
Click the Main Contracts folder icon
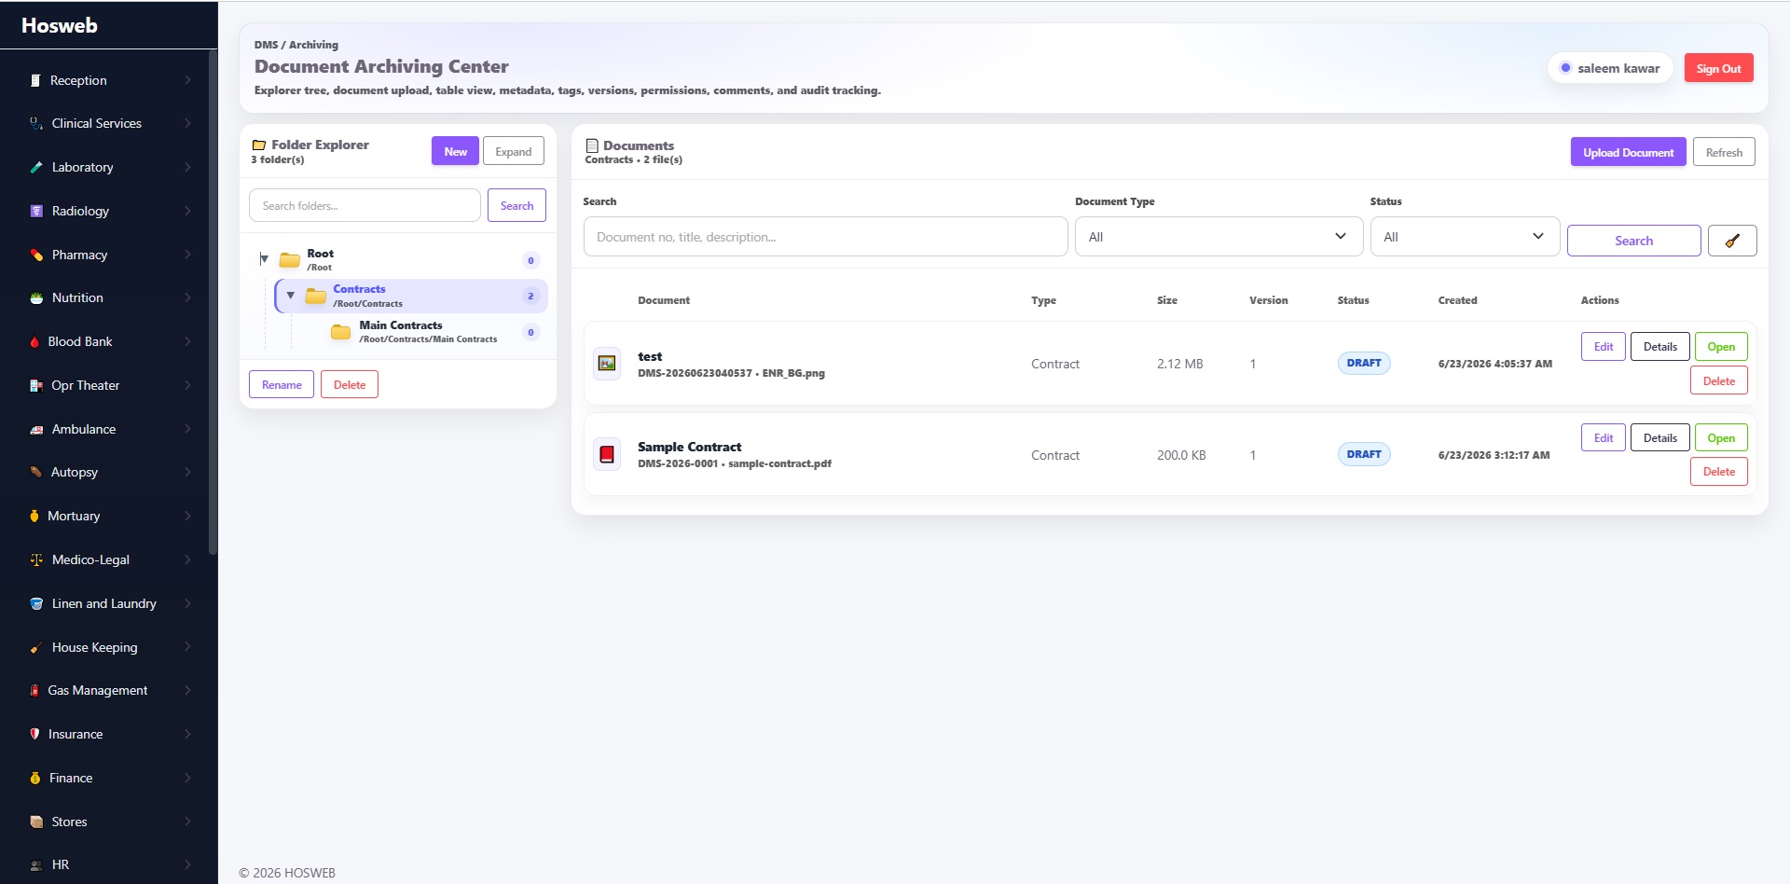pos(341,332)
